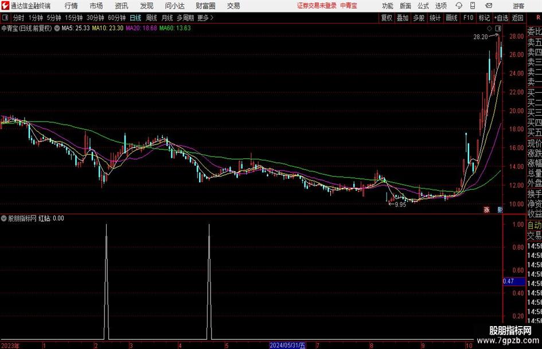
Task: Click the 9.95 low price label
Action: click(x=400, y=205)
